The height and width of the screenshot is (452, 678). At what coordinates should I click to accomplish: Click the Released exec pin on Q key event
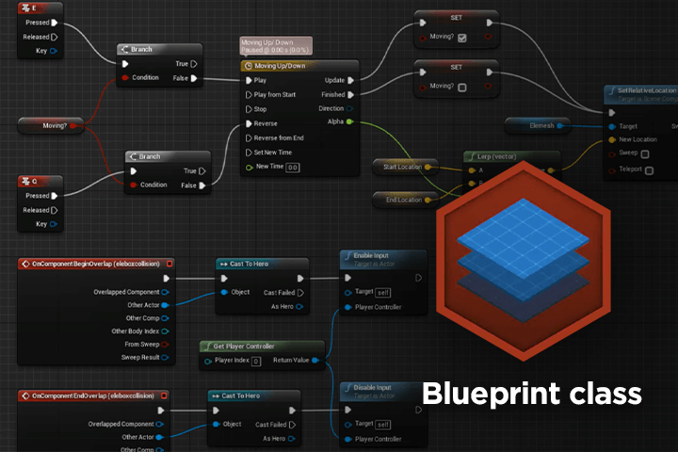55,210
